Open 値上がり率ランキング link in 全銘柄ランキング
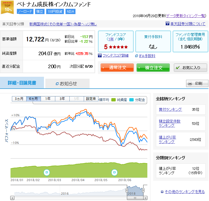The height and width of the screenshot is (201, 209). pyautogui.click(x=168, y=139)
